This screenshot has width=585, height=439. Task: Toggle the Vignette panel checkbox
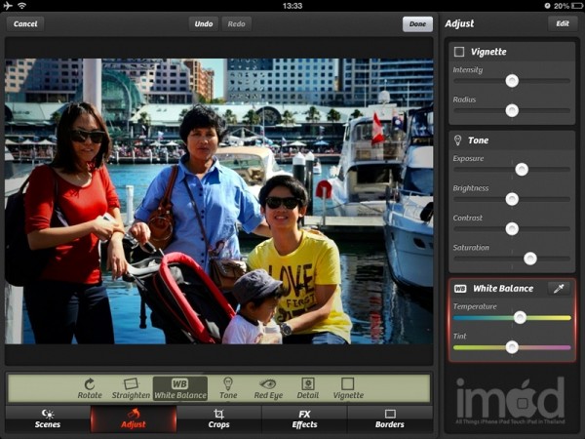459,52
